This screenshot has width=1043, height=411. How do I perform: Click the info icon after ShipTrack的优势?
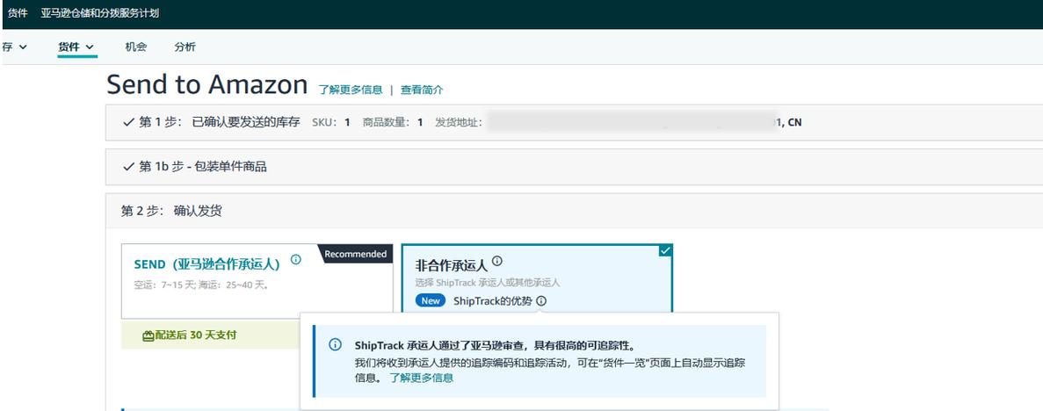point(541,300)
